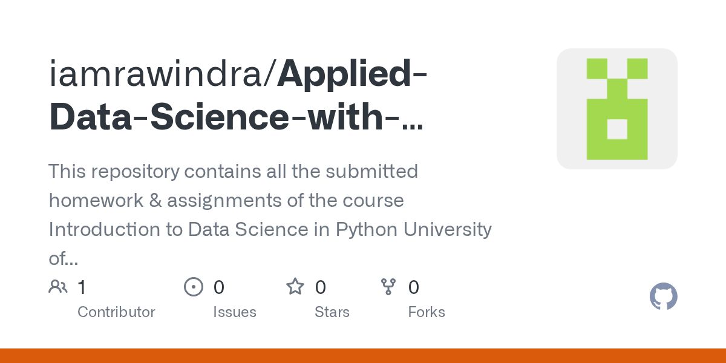Select the owner name iamrawindra/

pos(163,74)
